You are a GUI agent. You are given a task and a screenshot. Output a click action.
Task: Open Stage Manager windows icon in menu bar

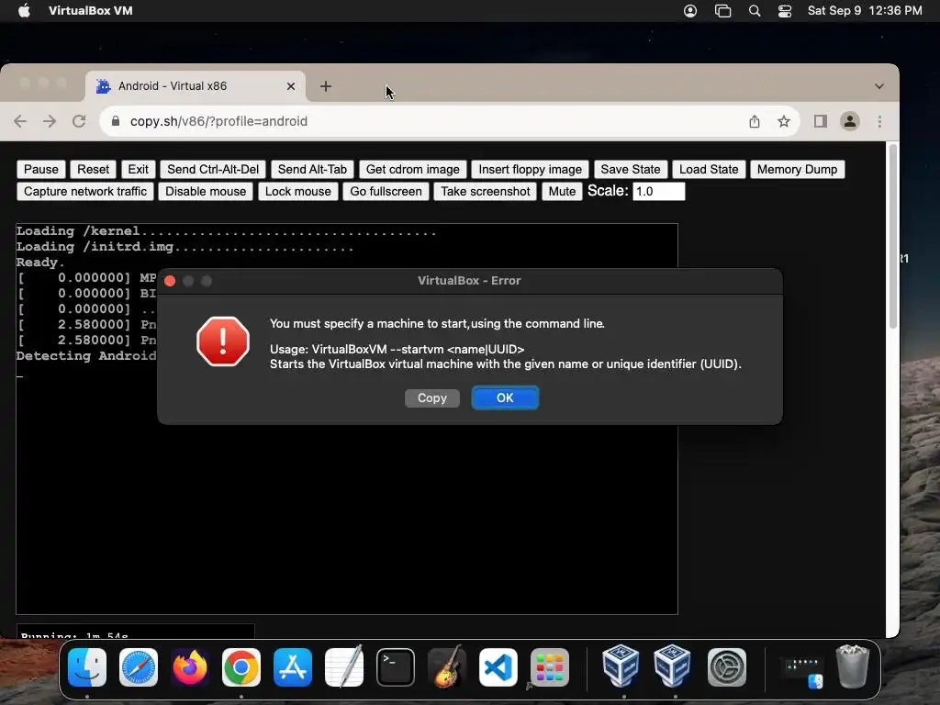click(x=723, y=11)
